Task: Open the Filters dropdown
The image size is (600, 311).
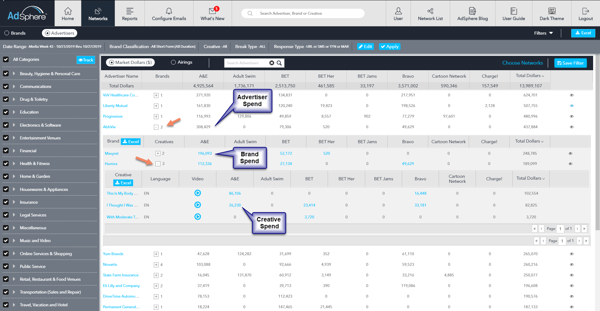Action: pyautogui.click(x=543, y=33)
